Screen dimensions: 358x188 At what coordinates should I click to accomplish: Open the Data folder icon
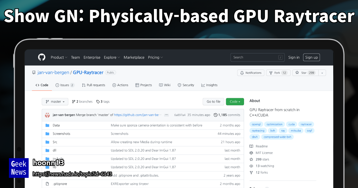[x=47, y=125]
